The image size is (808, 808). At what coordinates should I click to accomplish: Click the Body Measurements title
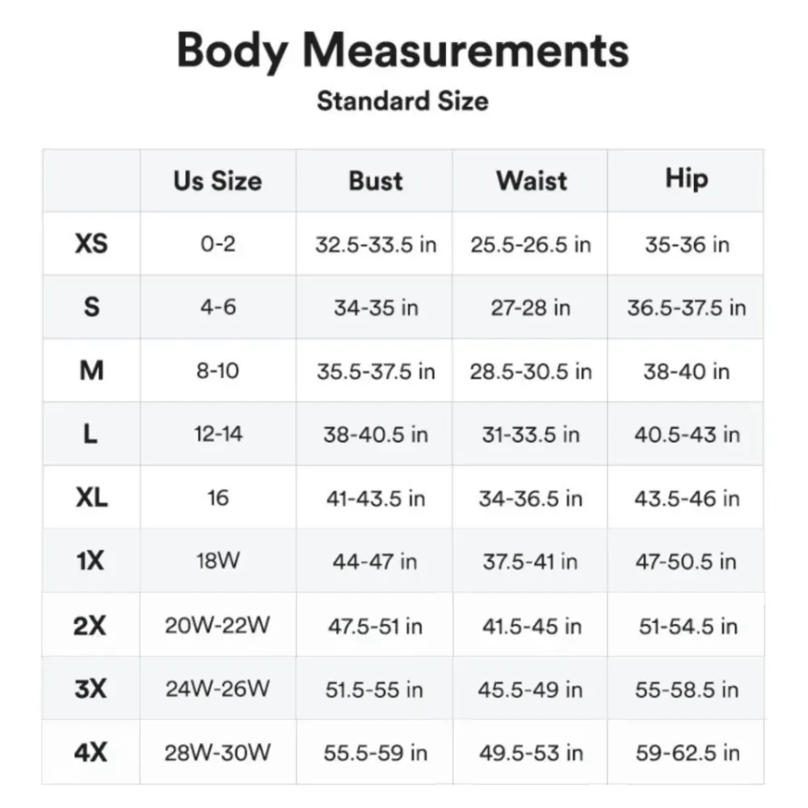[x=402, y=52]
